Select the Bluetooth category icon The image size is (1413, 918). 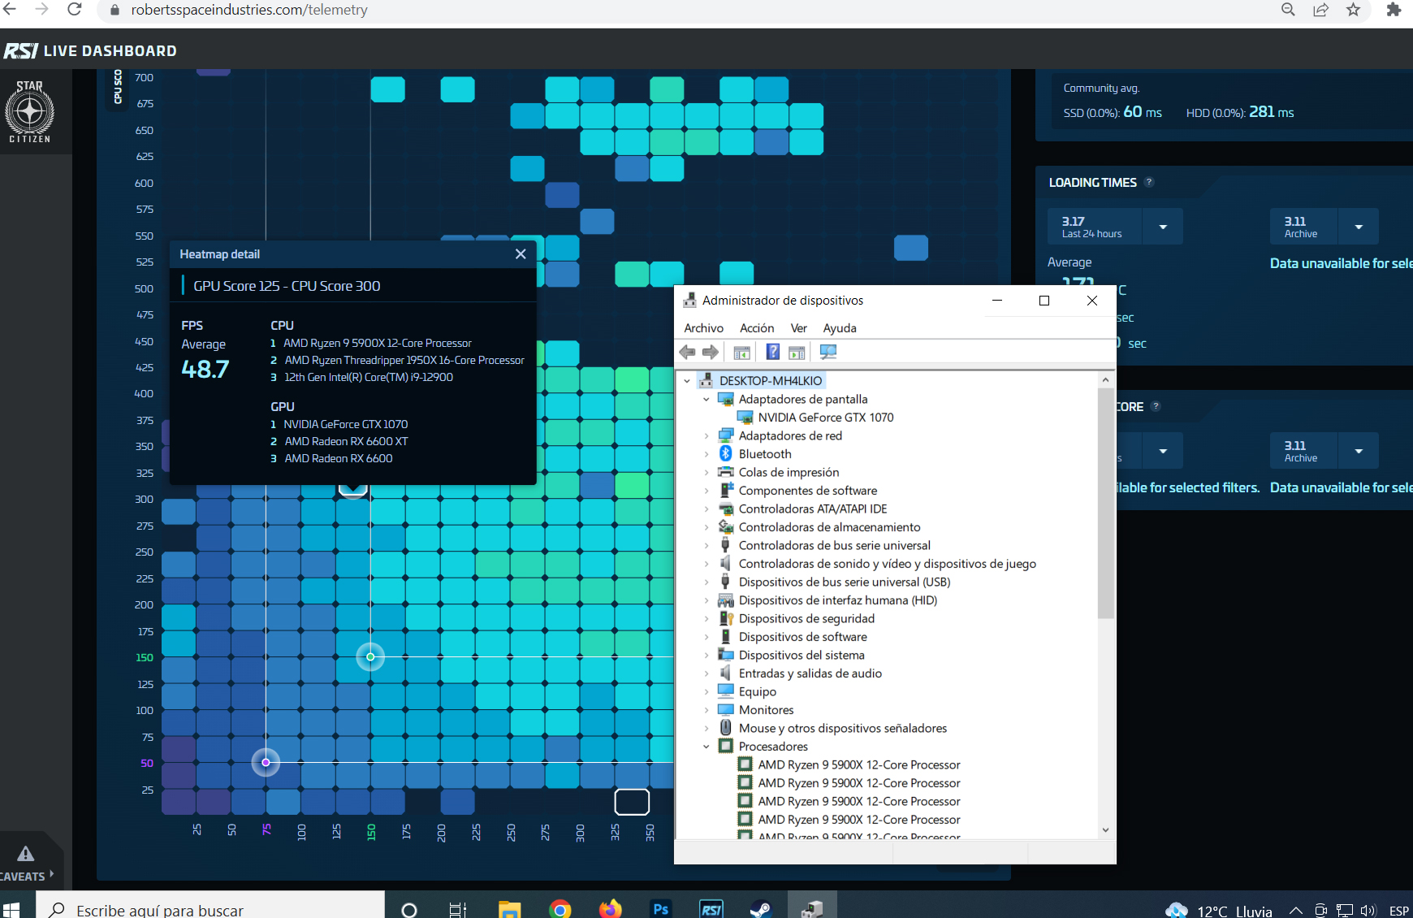click(726, 453)
